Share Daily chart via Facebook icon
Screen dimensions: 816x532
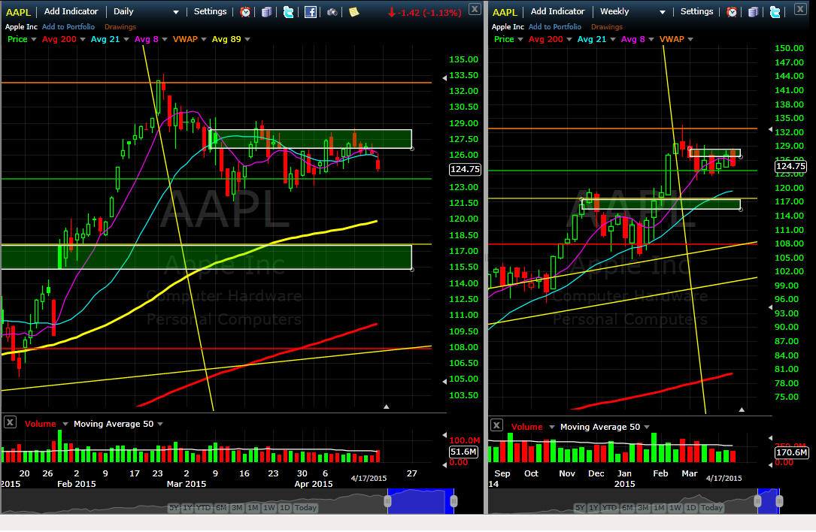(x=310, y=12)
